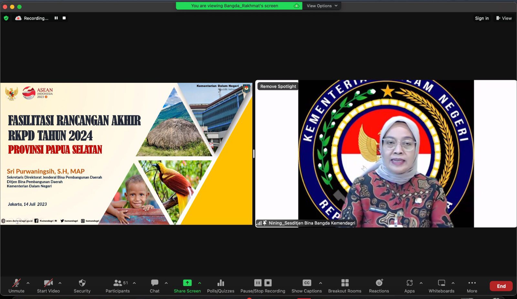Open the View Options dropdown
Screen dimensions: 517x299
tap(322, 6)
